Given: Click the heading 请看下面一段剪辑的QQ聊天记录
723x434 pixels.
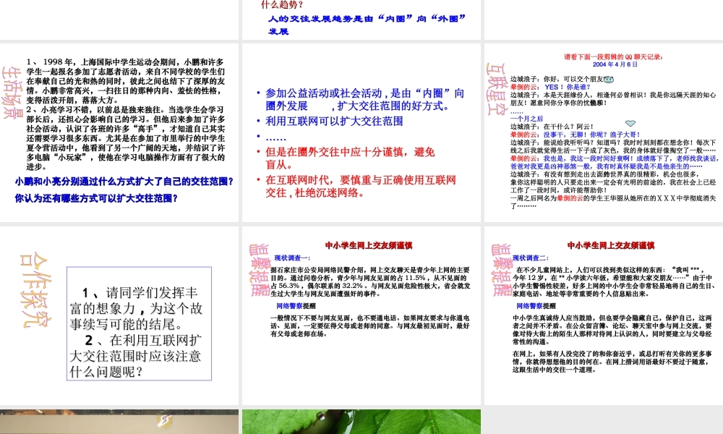Looking at the screenshot, I should click(614, 56).
